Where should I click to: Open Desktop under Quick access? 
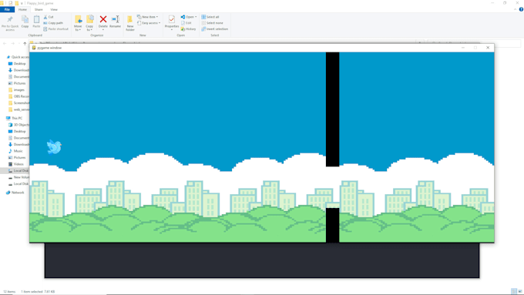click(18, 63)
